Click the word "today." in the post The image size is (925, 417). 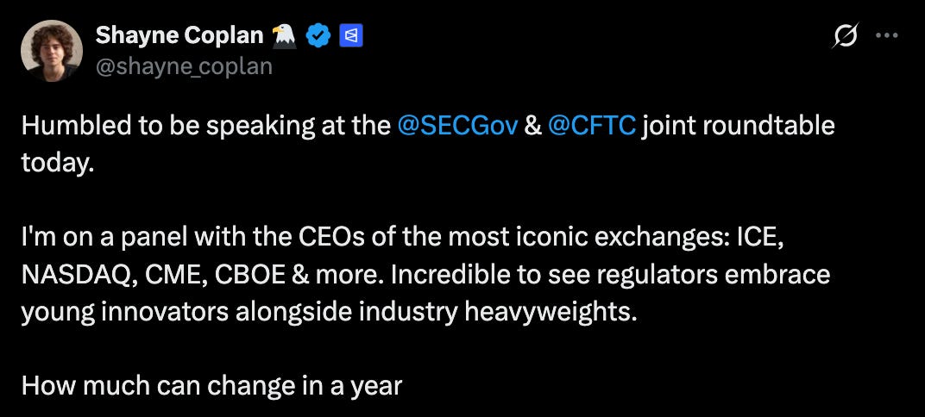(58, 163)
